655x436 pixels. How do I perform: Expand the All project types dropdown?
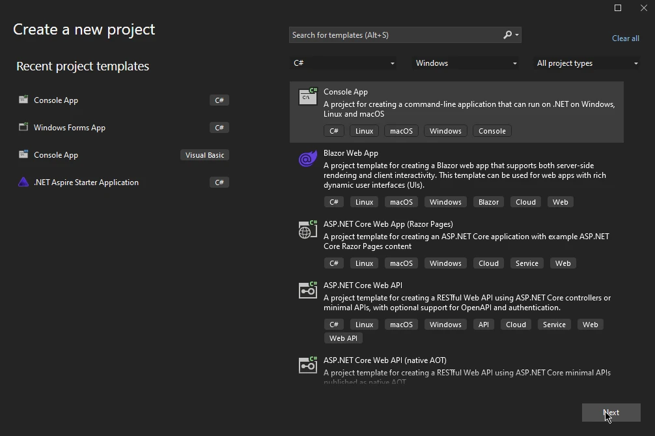click(x=587, y=63)
